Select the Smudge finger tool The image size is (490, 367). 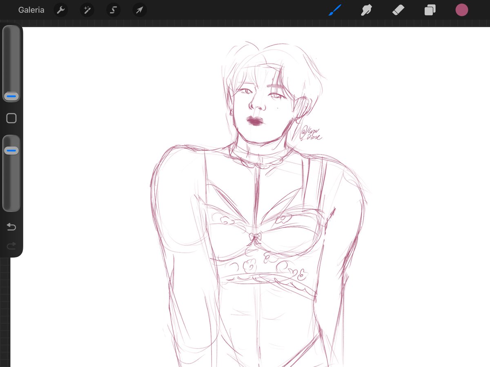tap(366, 10)
